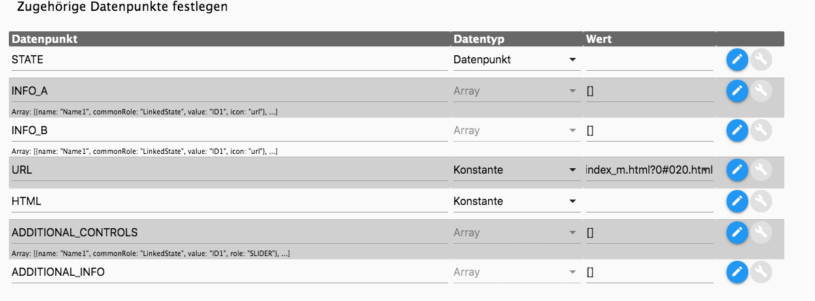The width and height of the screenshot is (815, 301).
Task: Click the ADDITIONAL_INFO Wert field containing brackets
Action: (649, 272)
